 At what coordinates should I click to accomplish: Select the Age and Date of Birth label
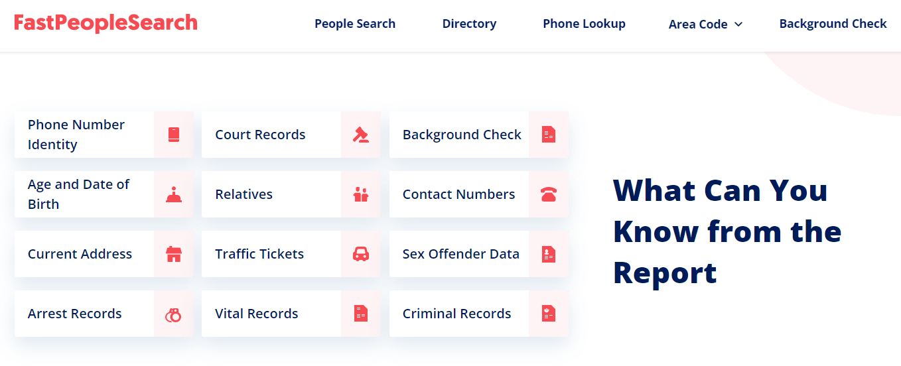click(78, 194)
